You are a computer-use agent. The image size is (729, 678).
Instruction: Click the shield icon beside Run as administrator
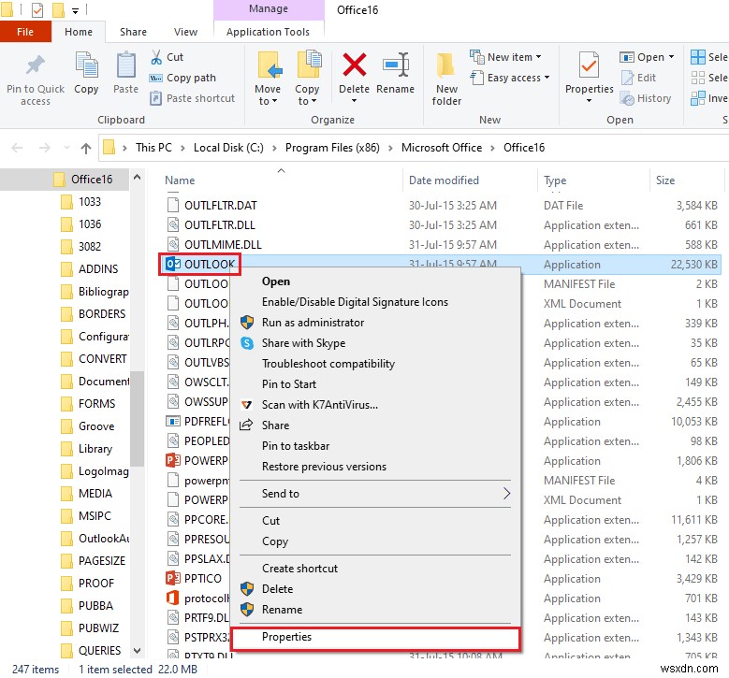coord(247,323)
